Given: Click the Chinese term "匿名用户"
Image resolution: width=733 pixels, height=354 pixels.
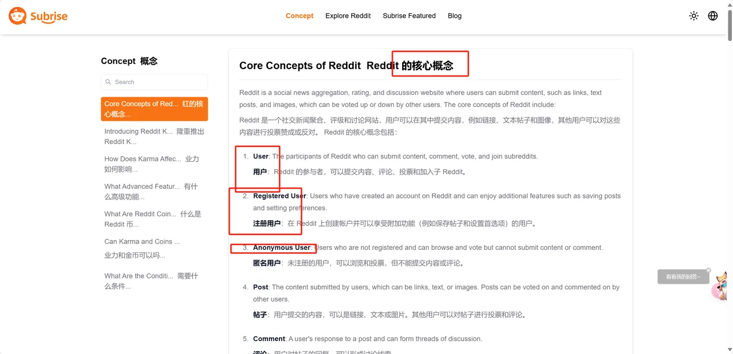Looking at the screenshot, I should coord(267,263).
